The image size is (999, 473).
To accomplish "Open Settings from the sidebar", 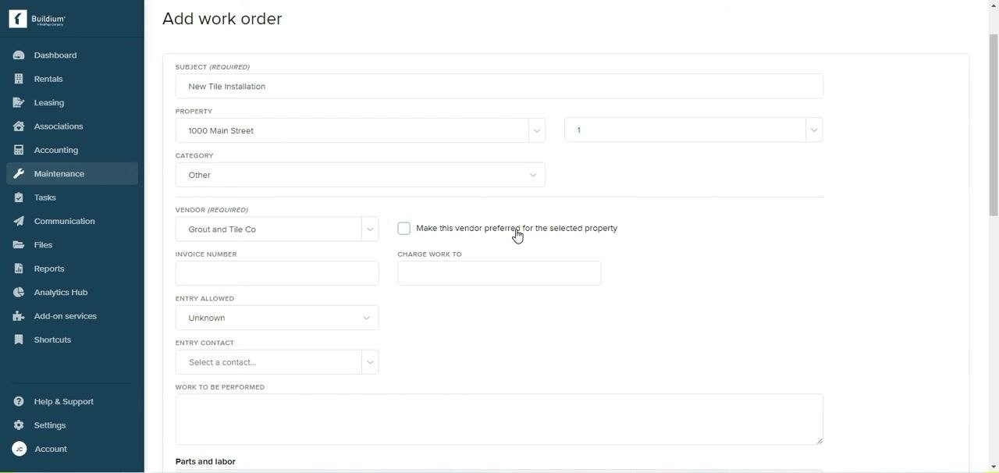I will tap(72, 425).
